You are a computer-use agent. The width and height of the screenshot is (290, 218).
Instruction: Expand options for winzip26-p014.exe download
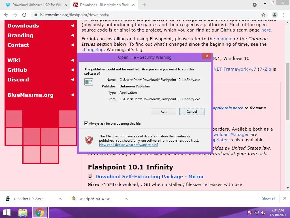pyautogui.click(x=126, y=199)
